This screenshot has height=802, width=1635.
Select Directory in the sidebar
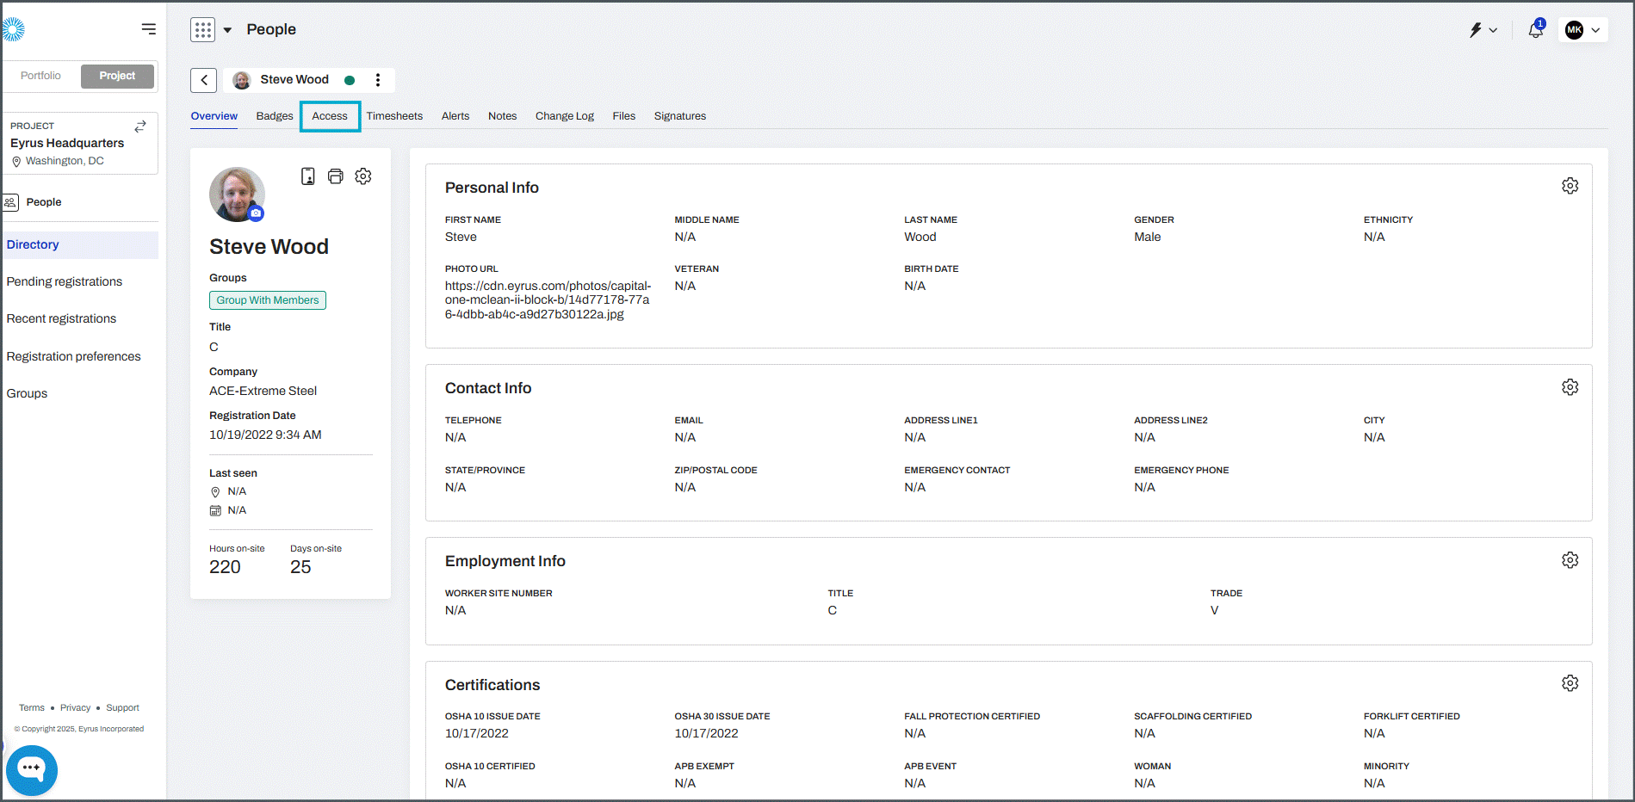pos(80,244)
